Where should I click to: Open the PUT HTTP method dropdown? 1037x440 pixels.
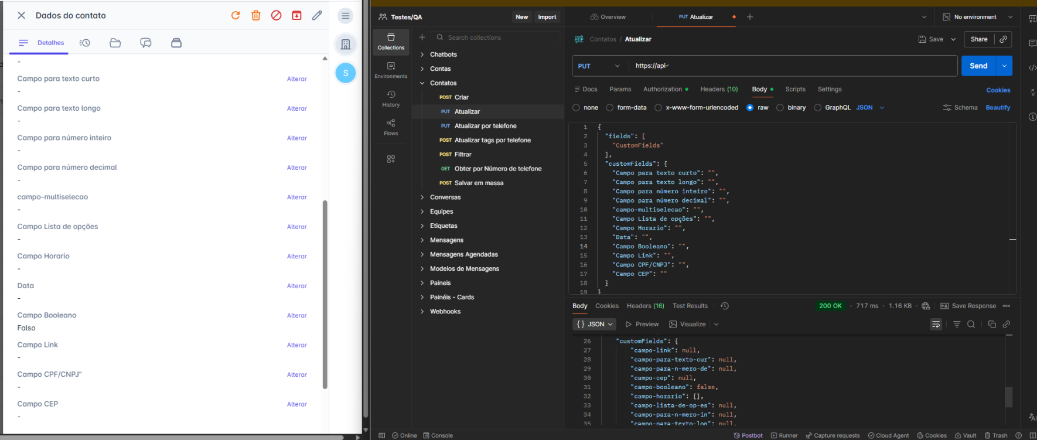(599, 66)
